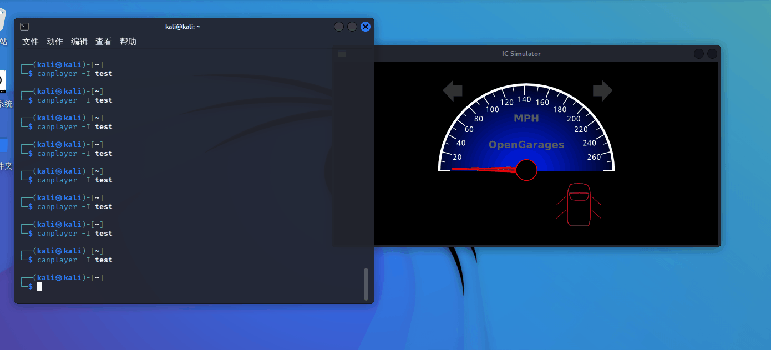
Task: Open the 编辑 menu in the terminal
Action: coord(79,42)
